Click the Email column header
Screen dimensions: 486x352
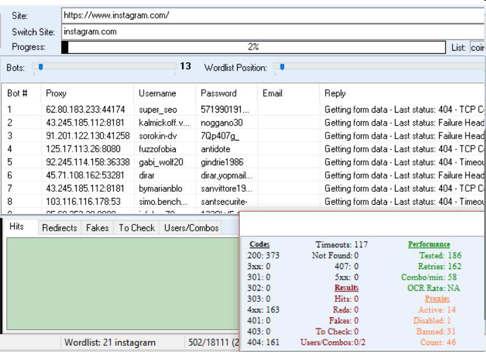289,93
